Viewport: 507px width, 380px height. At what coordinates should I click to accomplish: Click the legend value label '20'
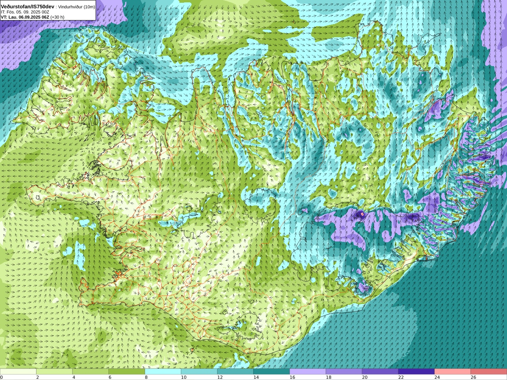tap(365, 377)
